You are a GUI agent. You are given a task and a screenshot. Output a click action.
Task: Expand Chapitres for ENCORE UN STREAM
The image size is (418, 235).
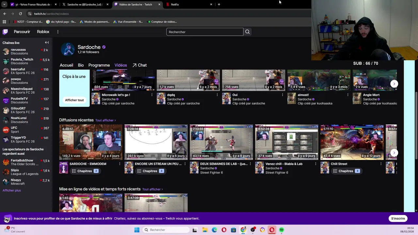click(x=151, y=171)
